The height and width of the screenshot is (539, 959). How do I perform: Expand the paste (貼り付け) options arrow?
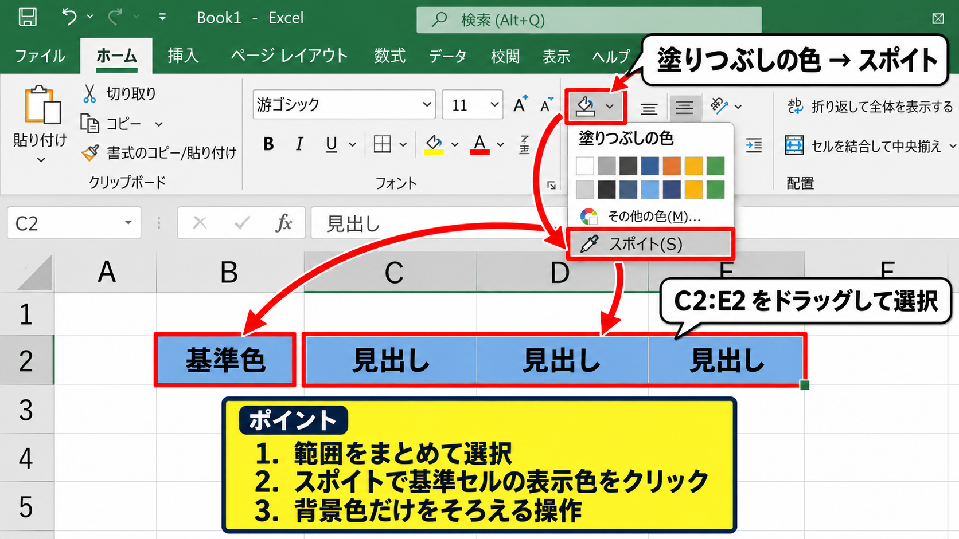(x=41, y=160)
